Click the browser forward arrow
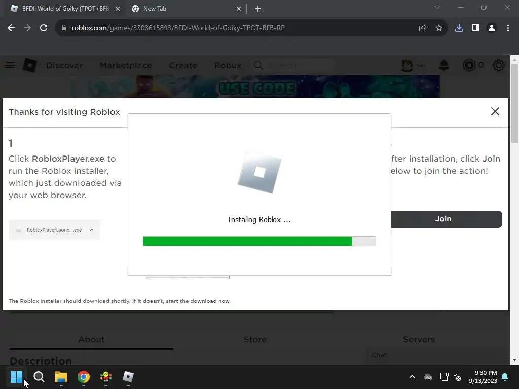Screen dimensions: 519x389 (x=27, y=28)
